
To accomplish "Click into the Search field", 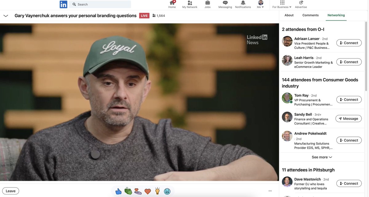I will (100, 4).
